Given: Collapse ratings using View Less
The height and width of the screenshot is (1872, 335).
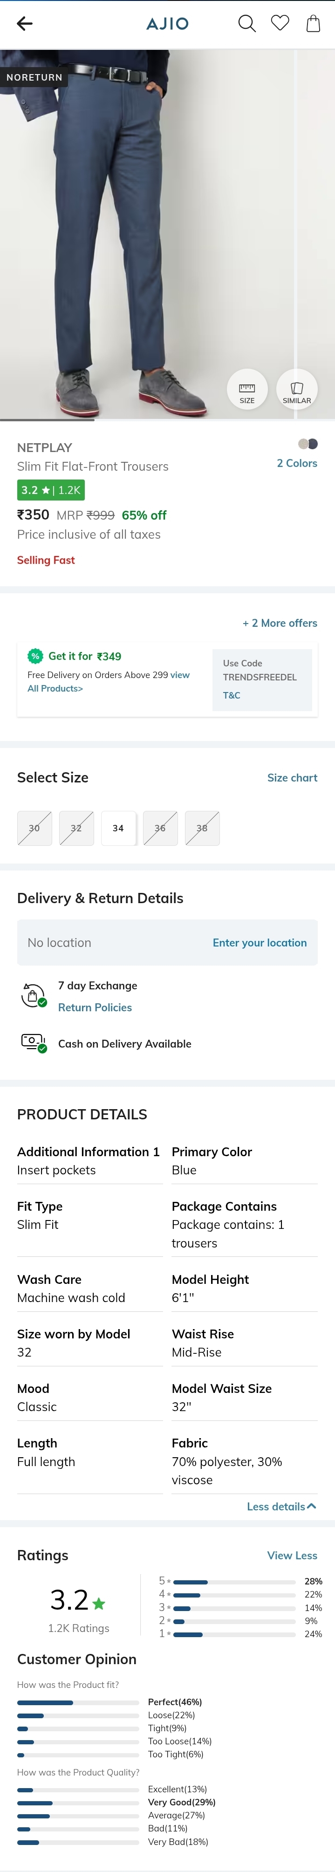Looking at the screenshot, I should click(x=292, y=1556).
